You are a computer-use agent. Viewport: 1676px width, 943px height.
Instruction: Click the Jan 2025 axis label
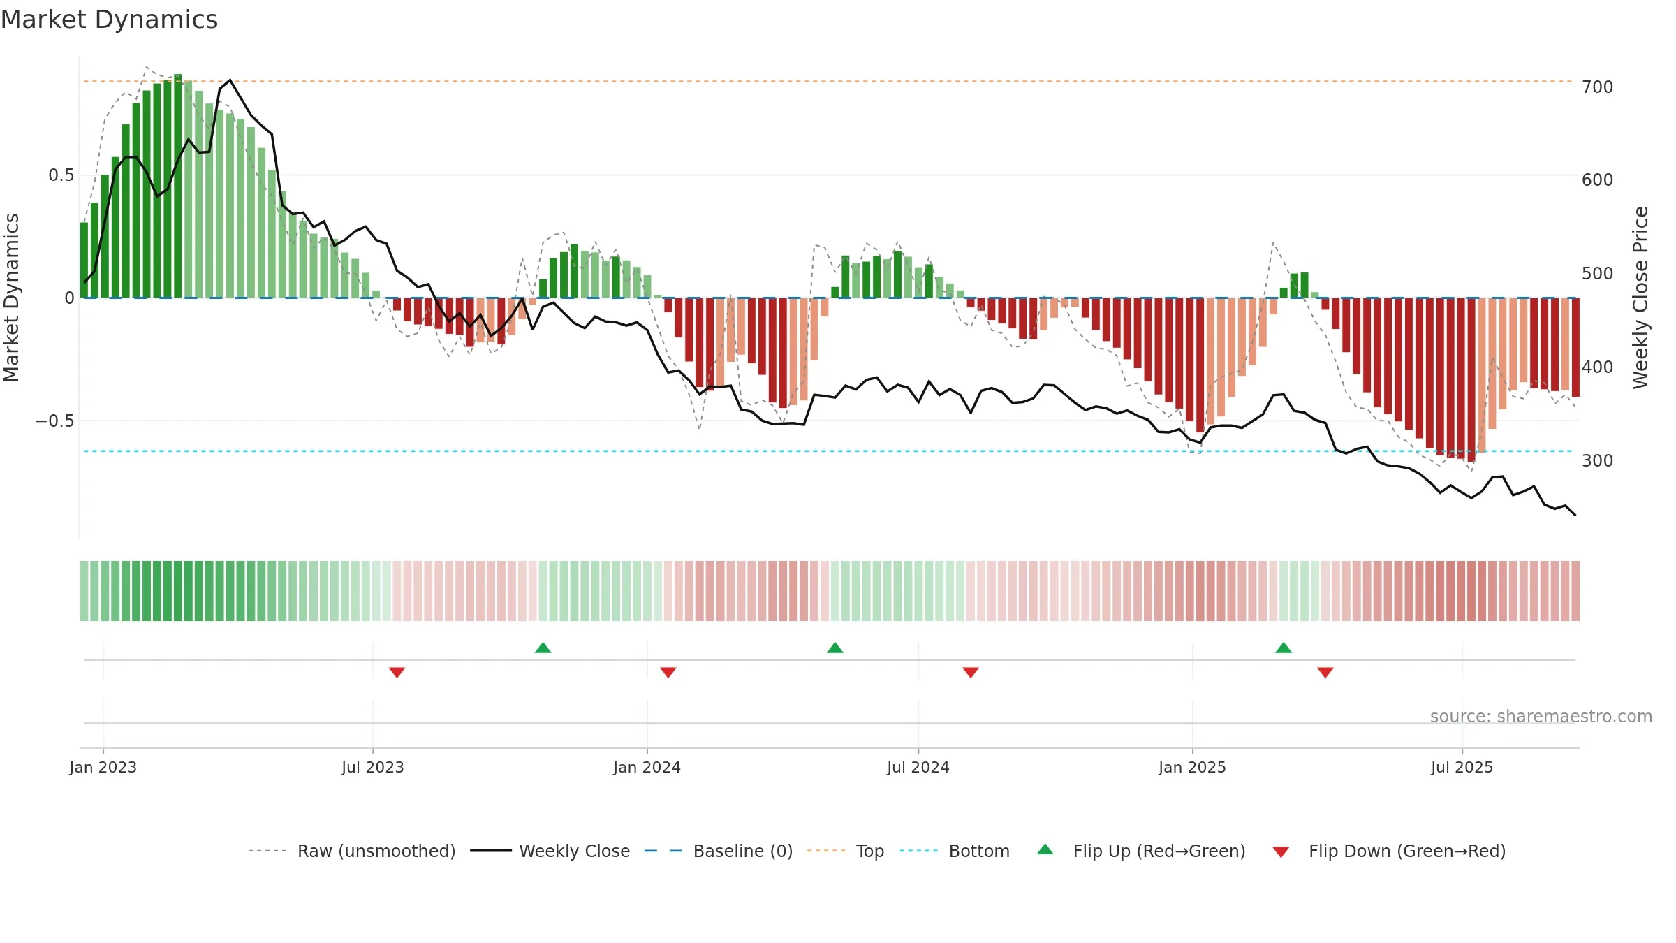[x=1193, y=767]
